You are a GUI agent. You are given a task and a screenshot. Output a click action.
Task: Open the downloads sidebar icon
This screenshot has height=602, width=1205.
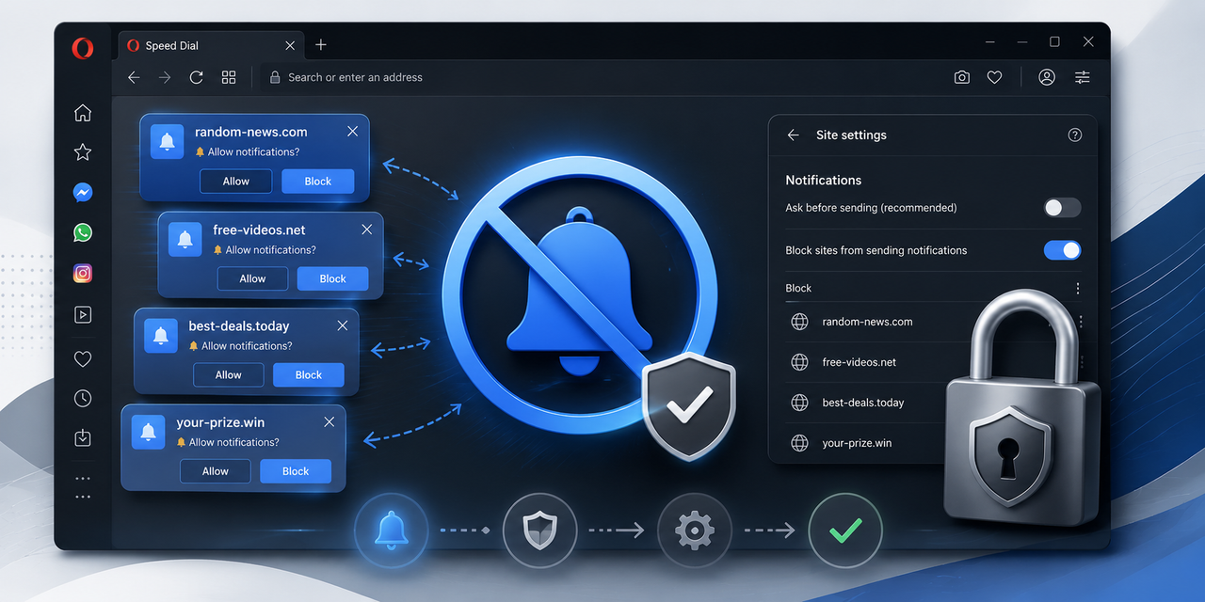click(83, 438)
